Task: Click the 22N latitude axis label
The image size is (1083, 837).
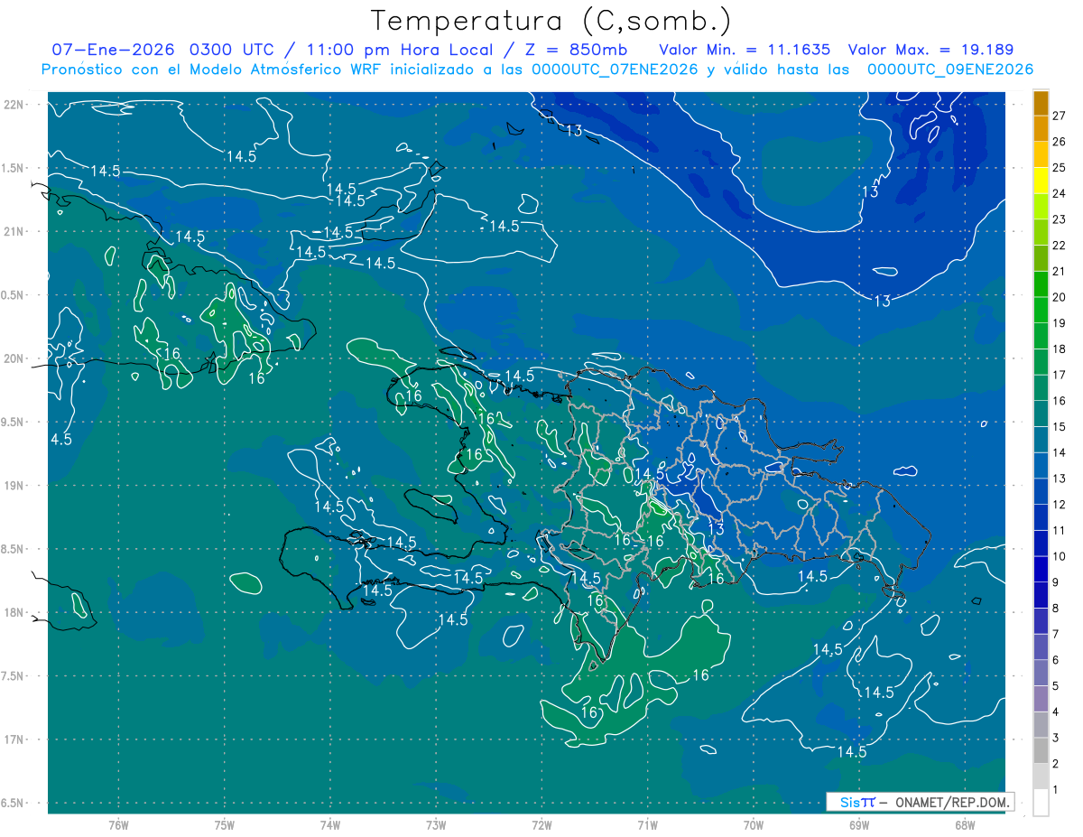Action: click(14, 105)
